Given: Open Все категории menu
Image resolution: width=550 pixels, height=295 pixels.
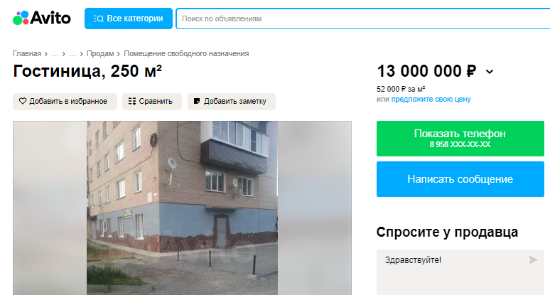Looking at the screenshot, I should [129, 18].
